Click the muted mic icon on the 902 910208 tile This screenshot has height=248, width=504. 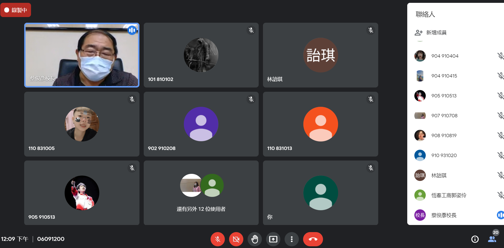[251, 99]
